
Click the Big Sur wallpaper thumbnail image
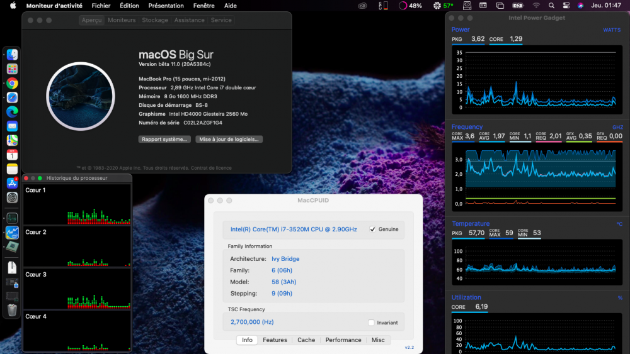pos(81,96)
